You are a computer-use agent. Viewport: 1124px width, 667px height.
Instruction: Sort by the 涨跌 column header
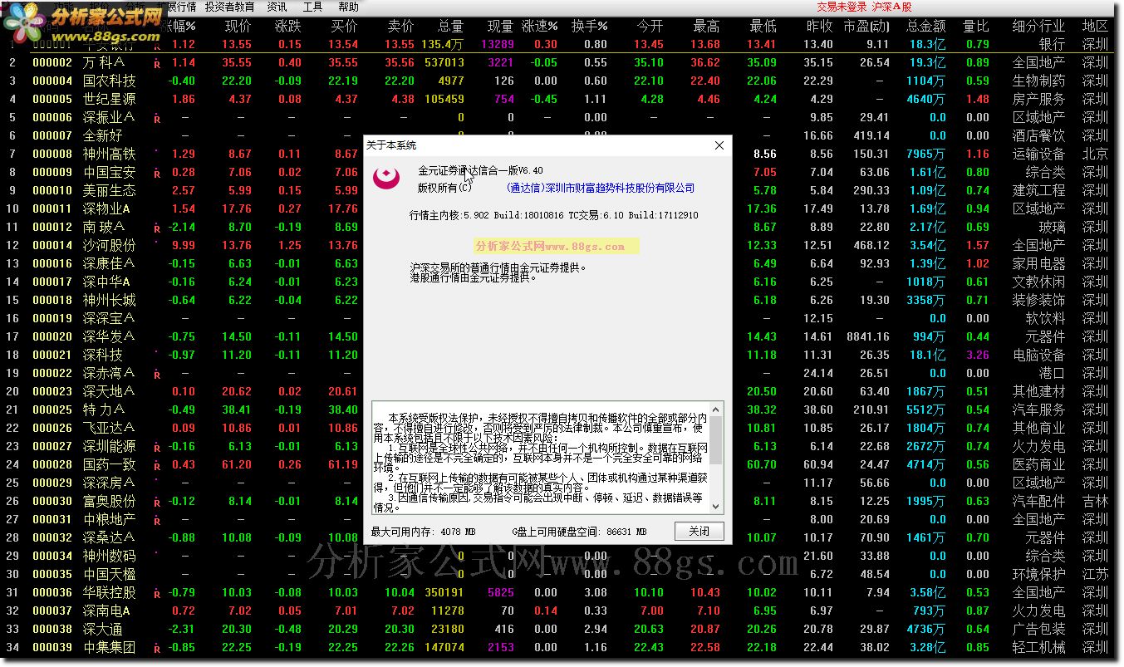[288, 27]
